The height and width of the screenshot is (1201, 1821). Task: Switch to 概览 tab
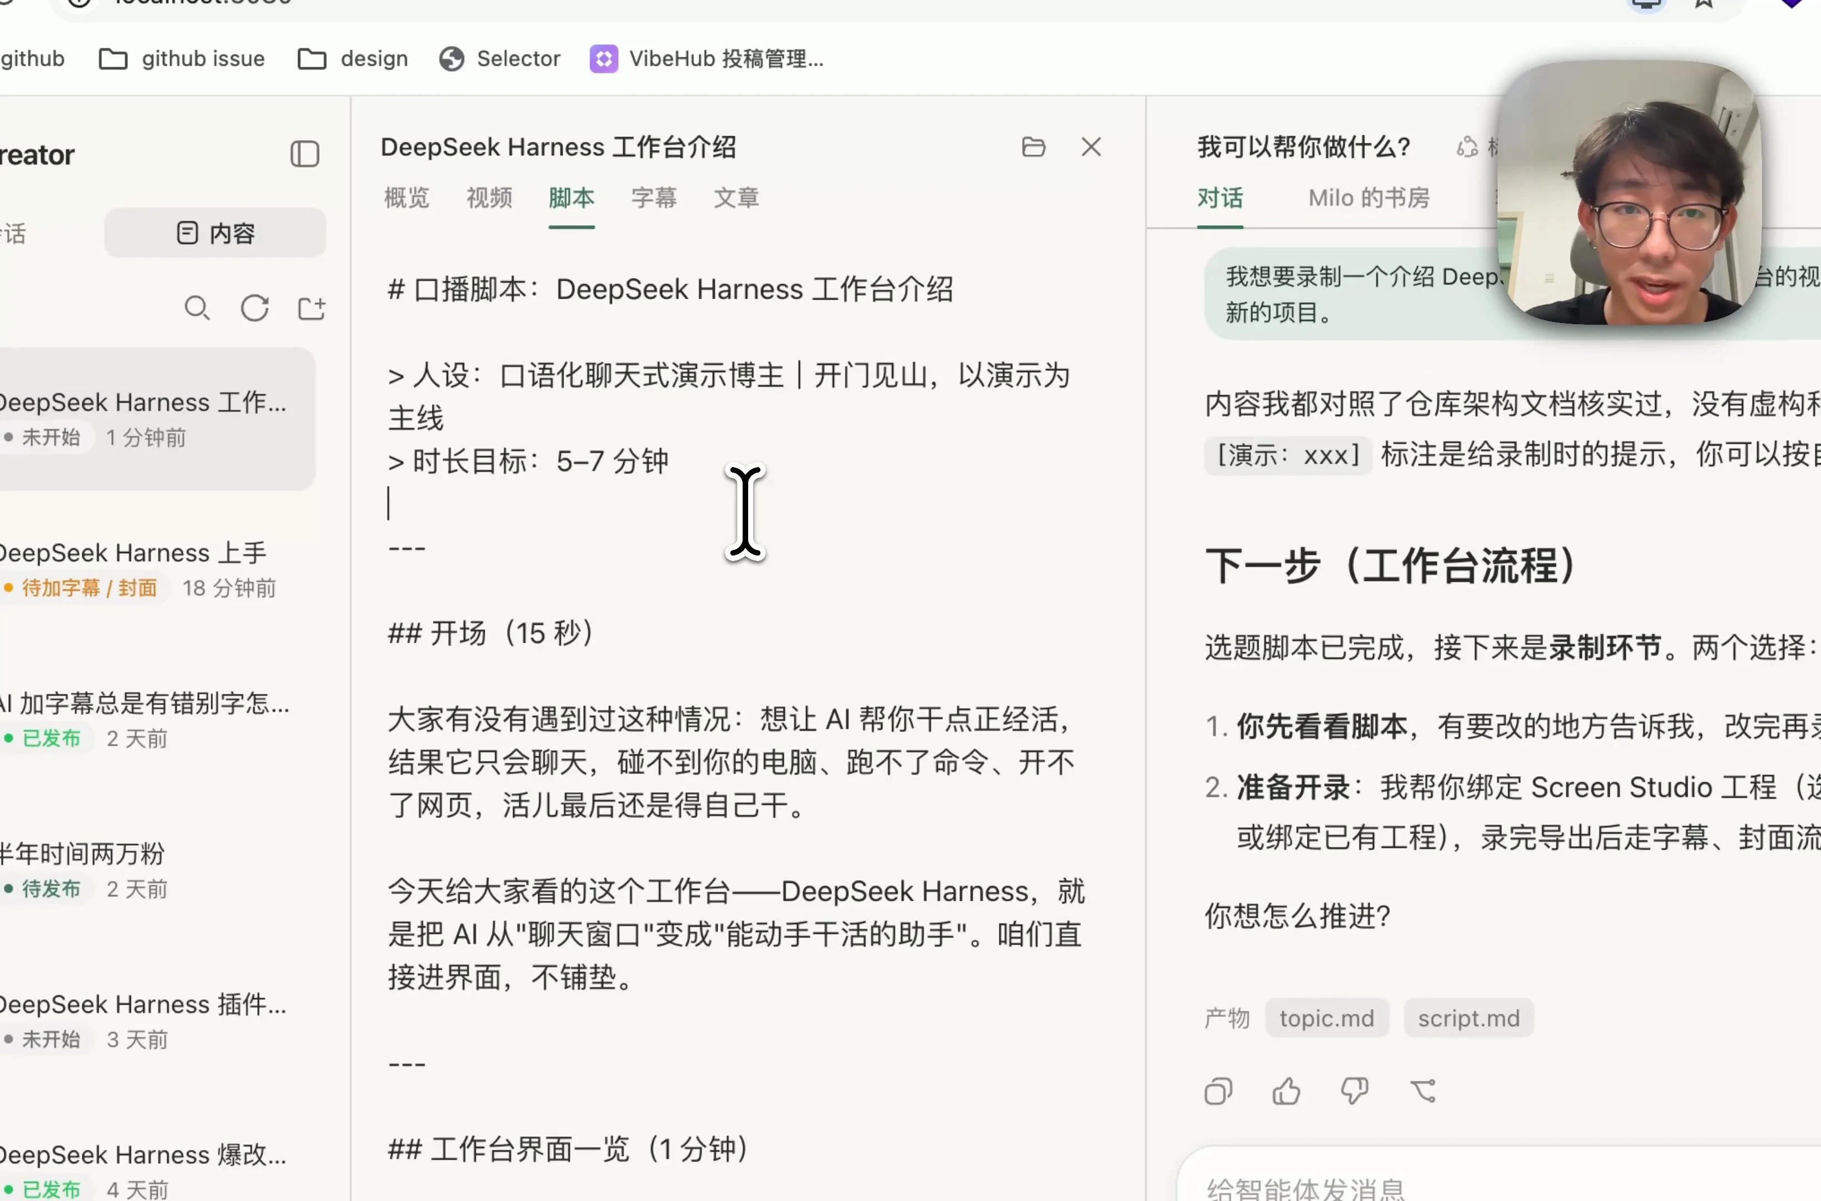(x=407, y=197)
